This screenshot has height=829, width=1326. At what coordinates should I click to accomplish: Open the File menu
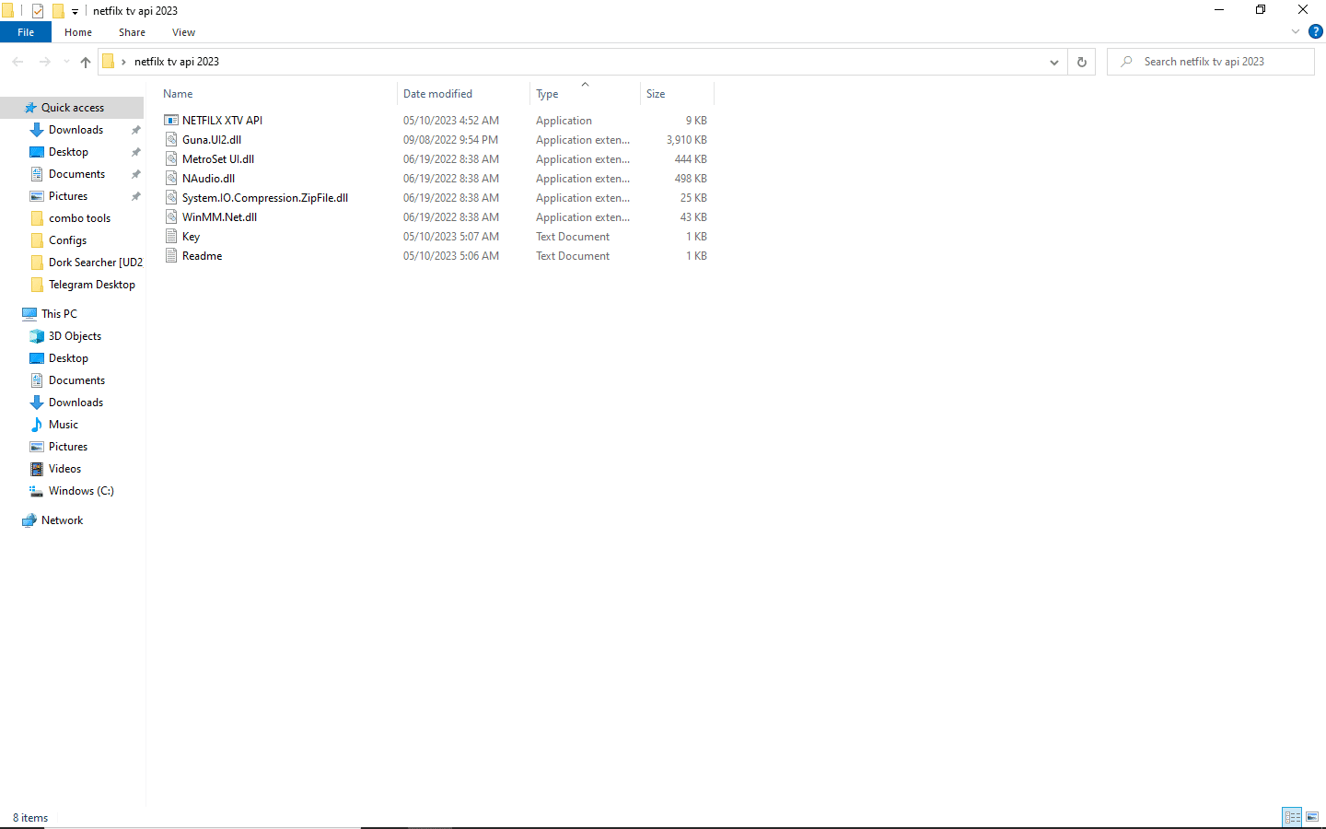coord(26,32)
